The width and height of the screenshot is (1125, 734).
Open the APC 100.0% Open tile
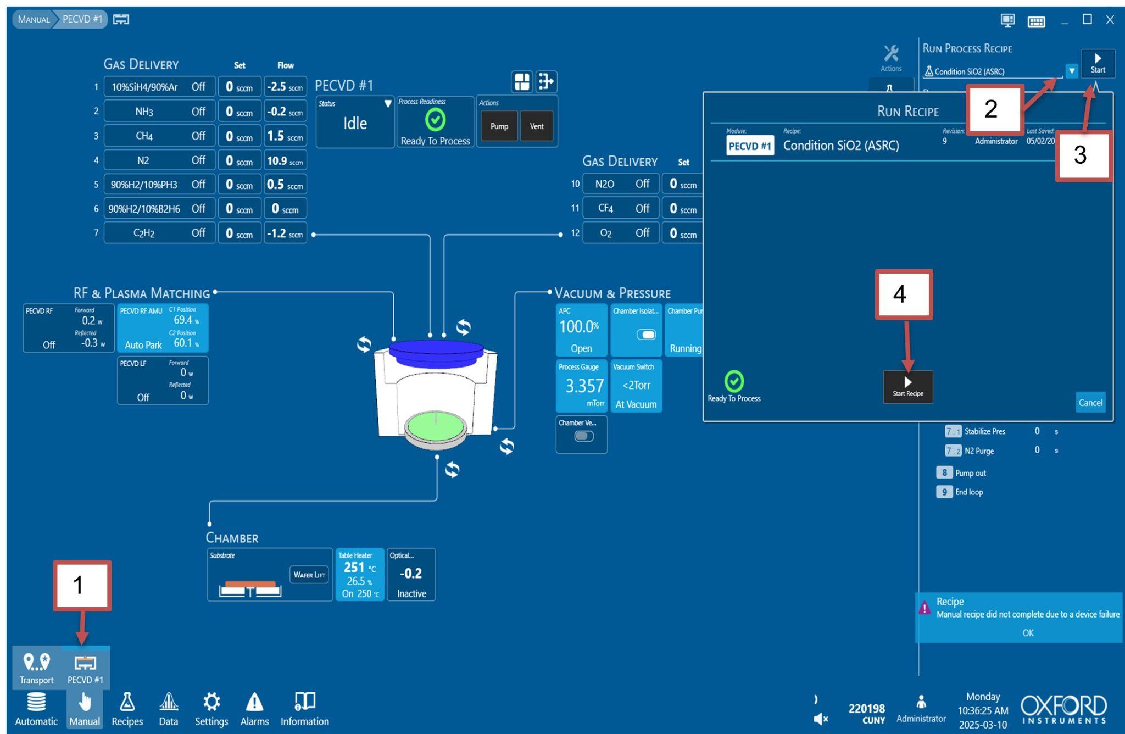(x=581, y=330)
